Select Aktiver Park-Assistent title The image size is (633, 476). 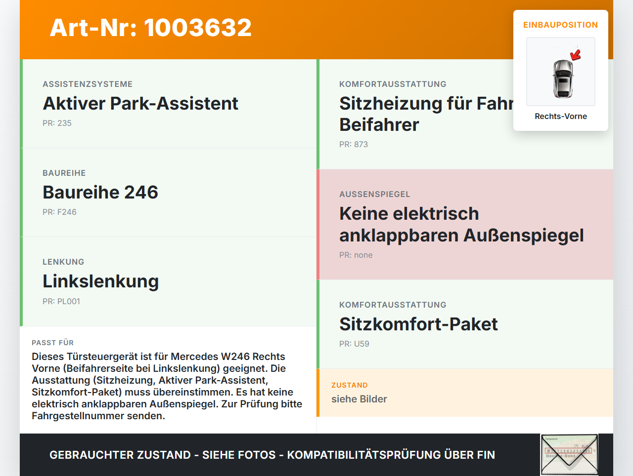click(x=140, y=103)
